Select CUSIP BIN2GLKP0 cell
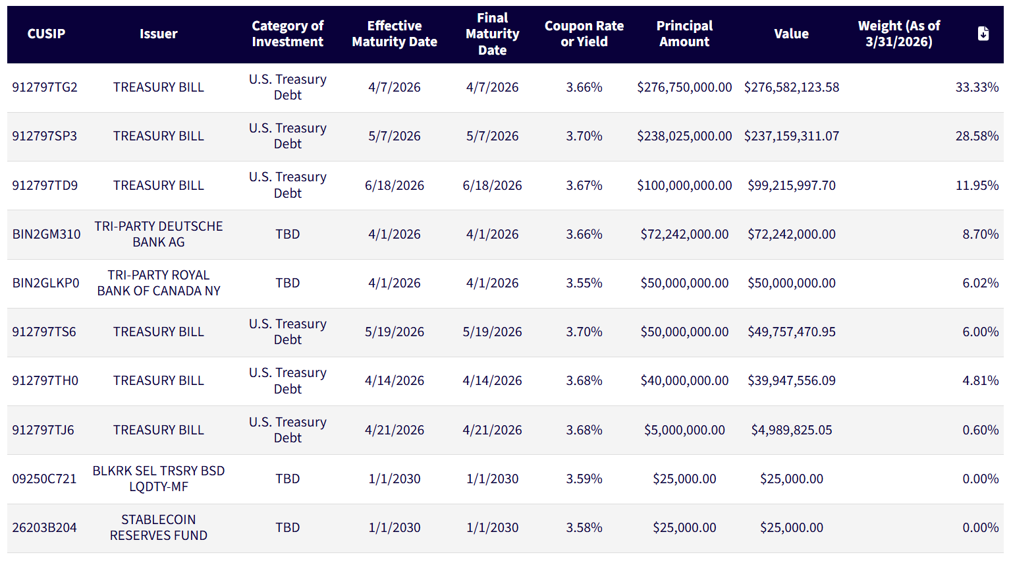The image size is (1011, 561). pyautogui.click(x=45, y=283)
